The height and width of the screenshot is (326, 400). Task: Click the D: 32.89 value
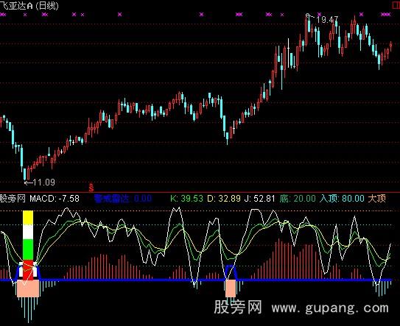coord(224,198)
